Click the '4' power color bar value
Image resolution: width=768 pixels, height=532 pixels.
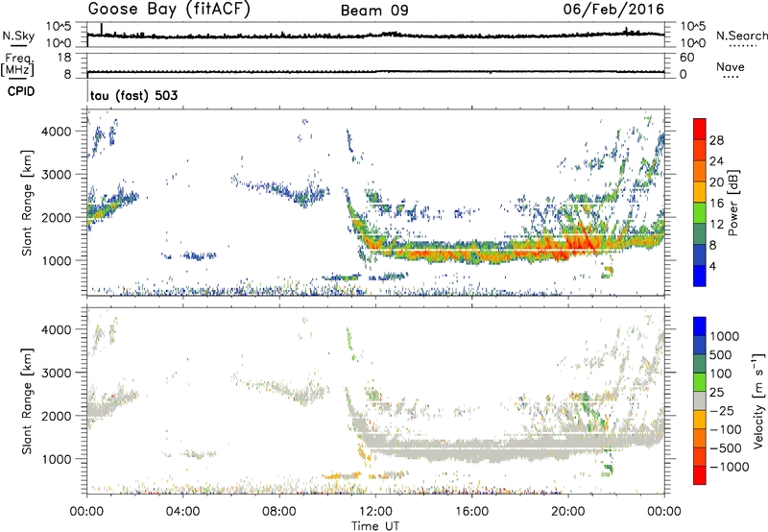(x=713, y=267)
